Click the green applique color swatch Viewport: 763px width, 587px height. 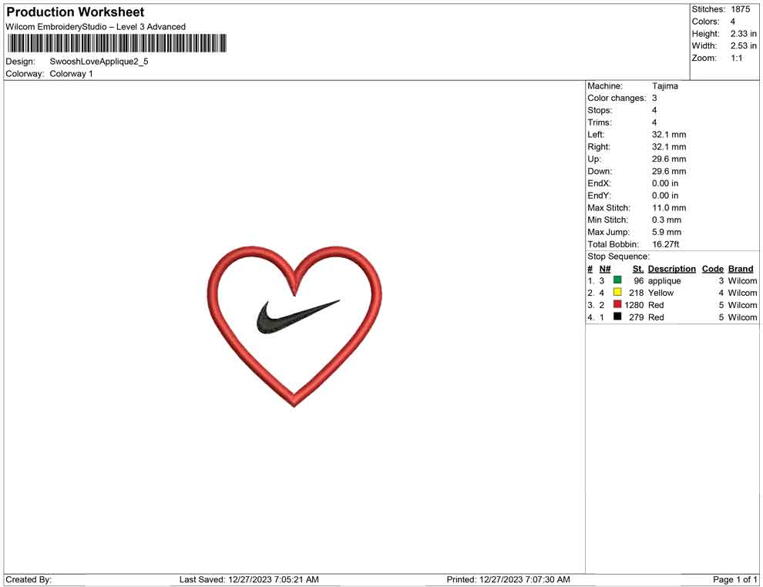pyautogui.click(x=617, y=280)
